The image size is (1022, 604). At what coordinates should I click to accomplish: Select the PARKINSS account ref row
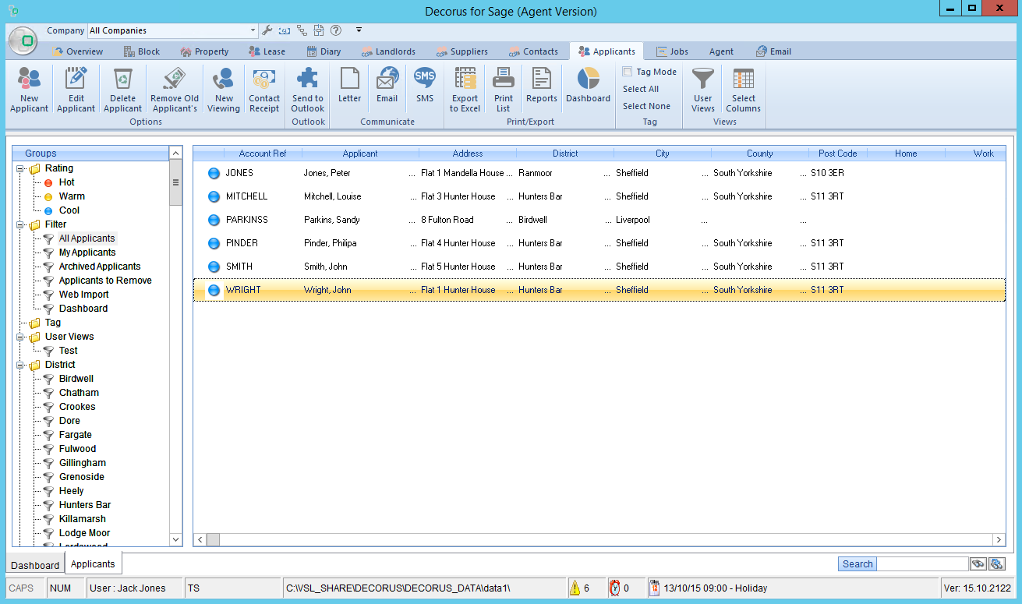599,220
